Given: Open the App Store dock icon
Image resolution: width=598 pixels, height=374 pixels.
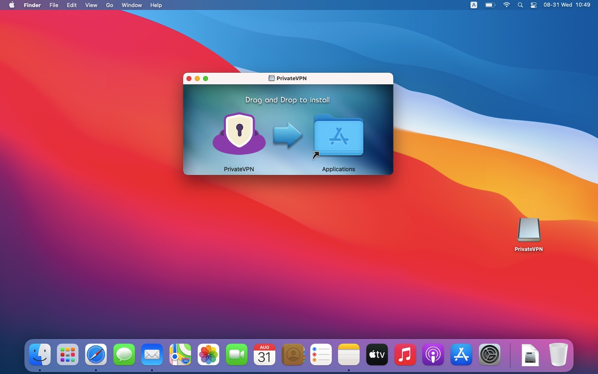Looking at the screenshot, I should coord(461,355).
